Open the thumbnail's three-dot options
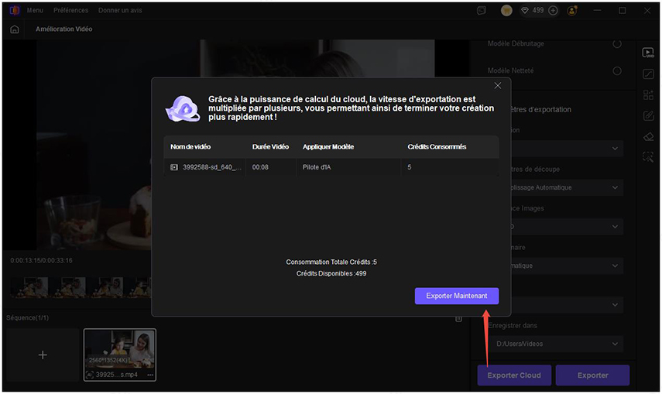Image resolution: width=662 pixels, height=394 pixels. (x=150, y=375)
